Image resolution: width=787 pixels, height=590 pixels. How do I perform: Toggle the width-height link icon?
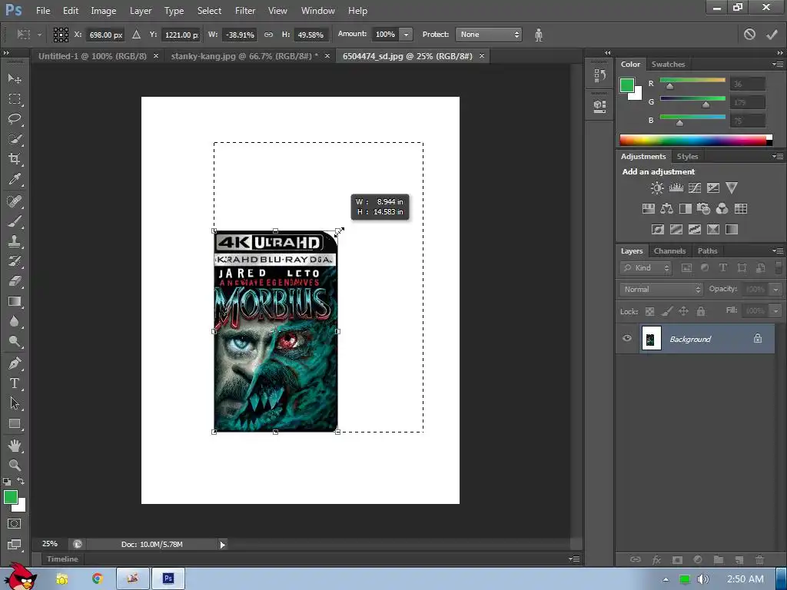tap(268, 35)
